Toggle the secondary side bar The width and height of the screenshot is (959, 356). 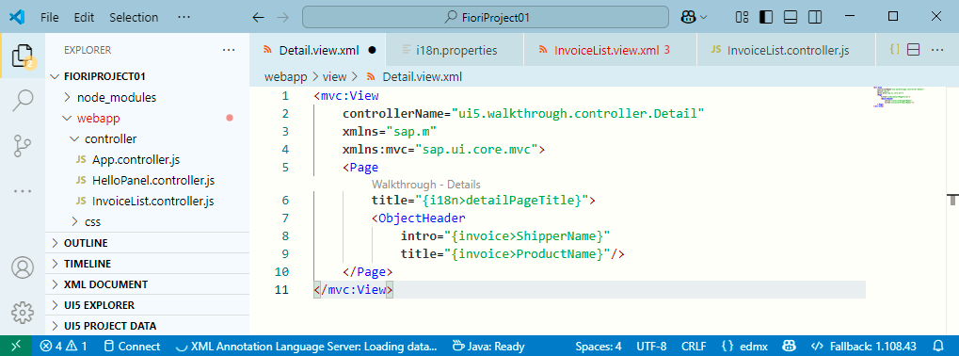(814, 17)
